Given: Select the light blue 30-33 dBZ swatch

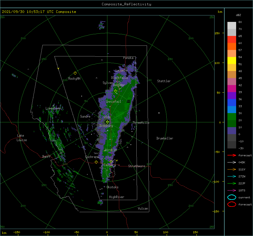Looking at the screenshot, I should click(x=232, y=109).
